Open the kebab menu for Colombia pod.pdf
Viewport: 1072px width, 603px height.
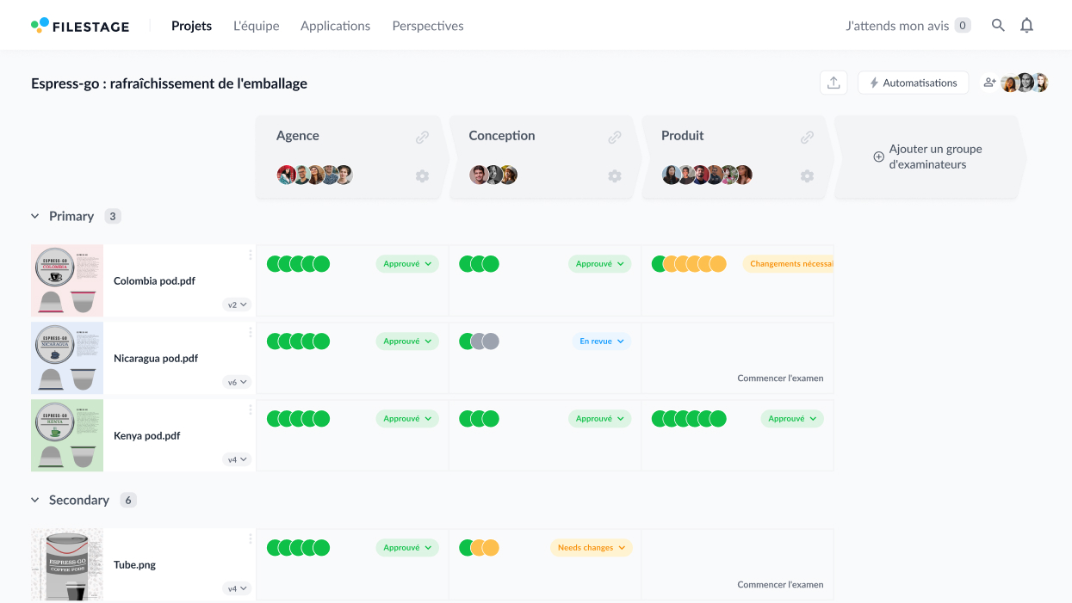[x=251, y=256]
